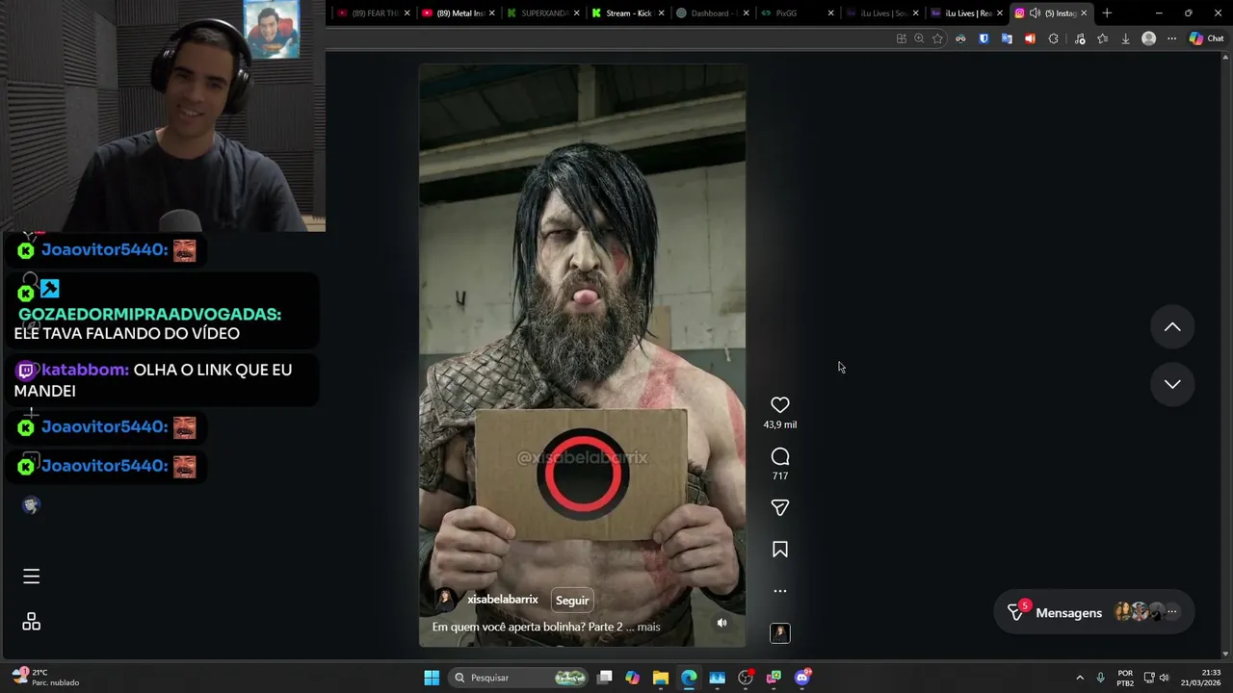Image resolution: width=1233 pixels, height=693 pixels.
Task: Open Edge apps icon in address bar
Action: coord(901,38)
